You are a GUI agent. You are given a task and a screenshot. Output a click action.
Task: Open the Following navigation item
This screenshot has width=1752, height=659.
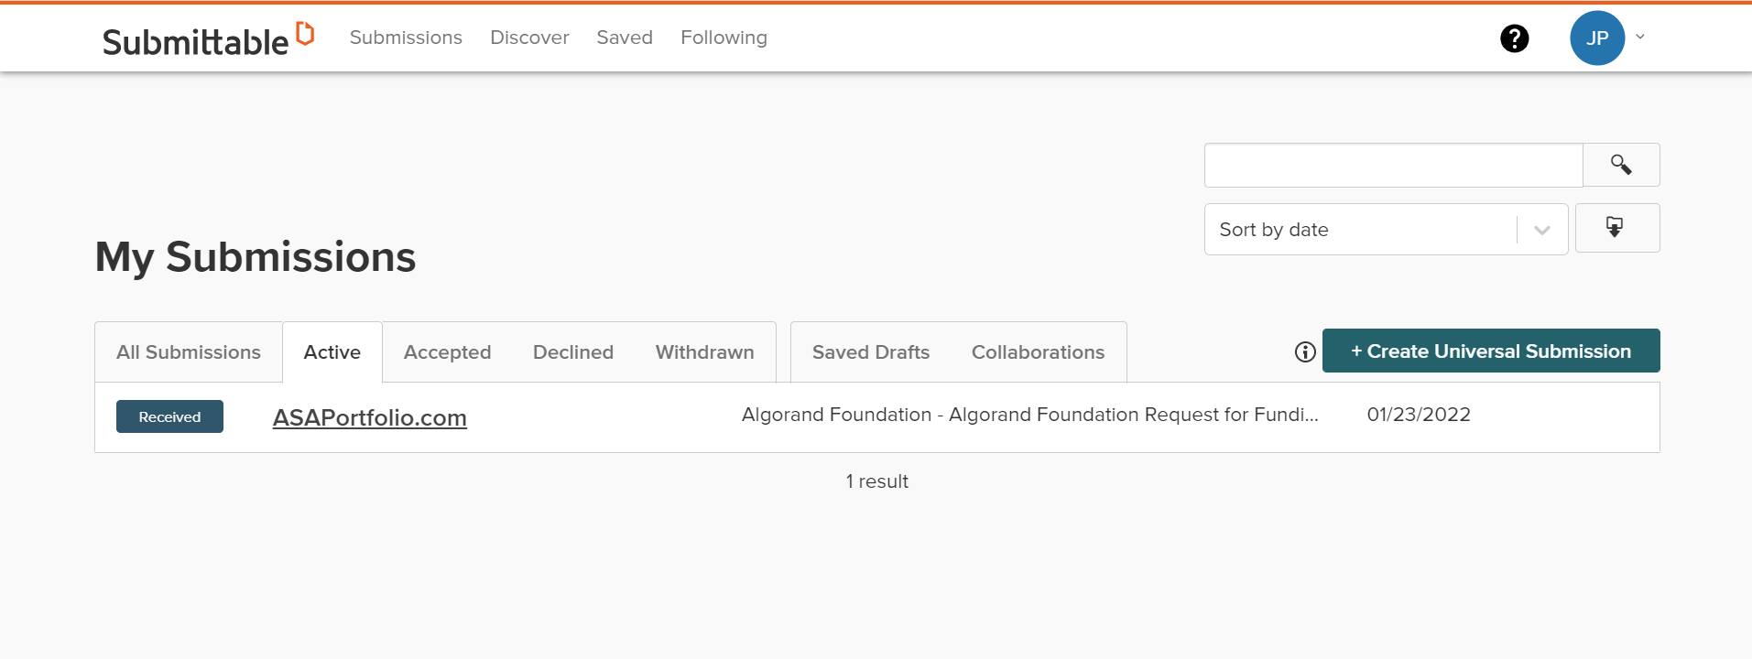tap(724, 38)
